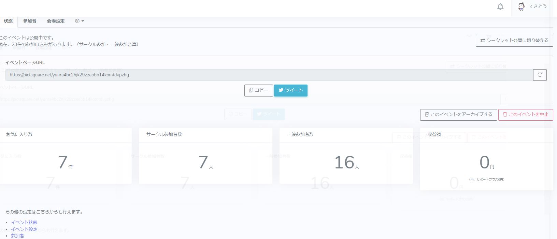Click the red このイベントを中止 button
This screenshot has height=239, width=557.
525,115
